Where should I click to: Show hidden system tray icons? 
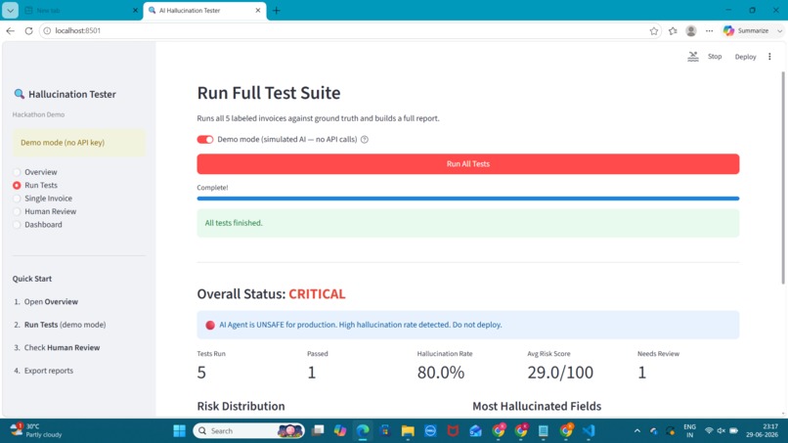pos(637,431)
